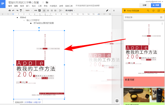Open the 檢視 menu
The height and width of the screenshot is (105, 165).
point(22,6)
